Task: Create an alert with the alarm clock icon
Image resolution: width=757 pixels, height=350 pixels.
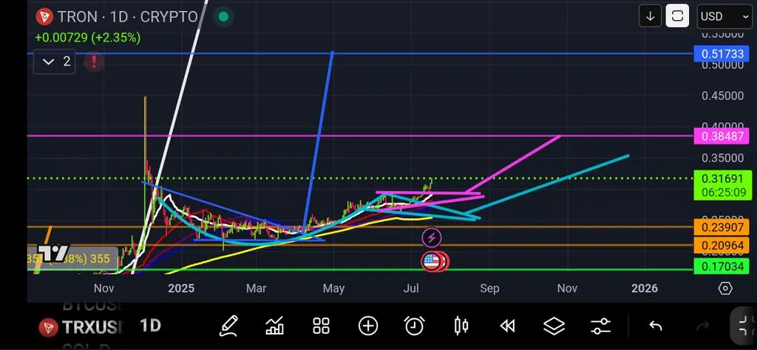Action: pyautogui.click(x=414, y=326)
